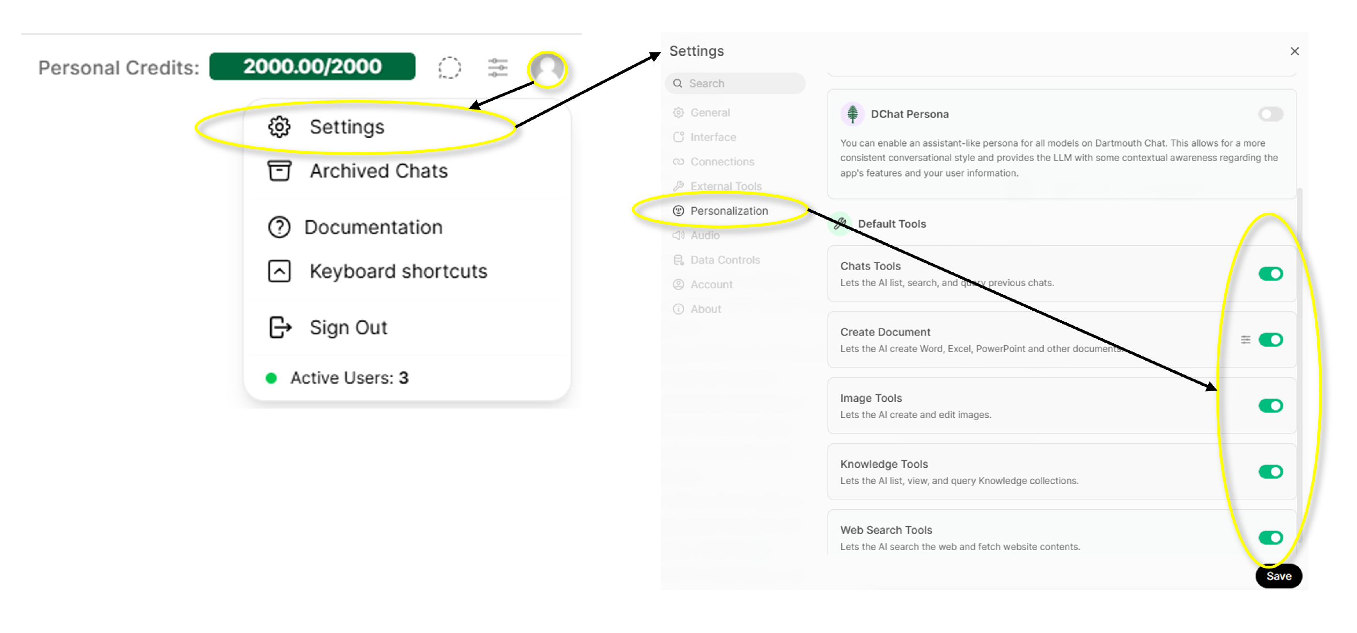This screenshot has width=1357, height=633.
Task: Click the Personalization face icon
Action: point(678,211)
